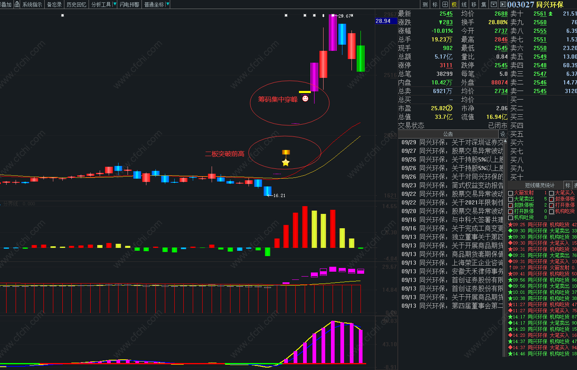Open 09/13 安徽天禾律师事务 announcement
This screenshot has width=577, height=370.
point(452,271)
